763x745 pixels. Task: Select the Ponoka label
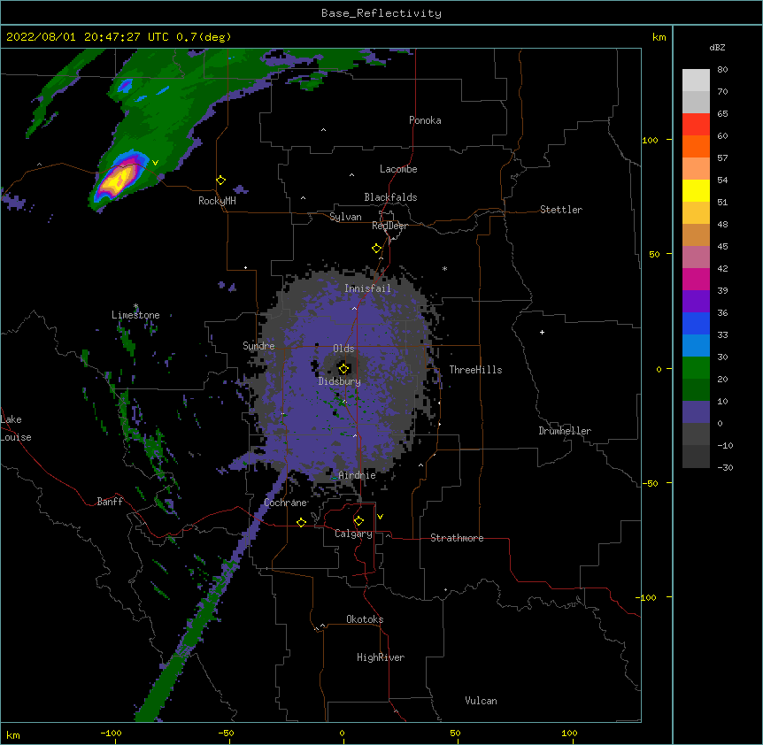[425, 120]
